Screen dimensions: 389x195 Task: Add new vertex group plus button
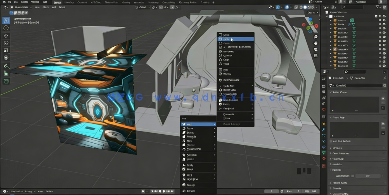click(383, 99)
